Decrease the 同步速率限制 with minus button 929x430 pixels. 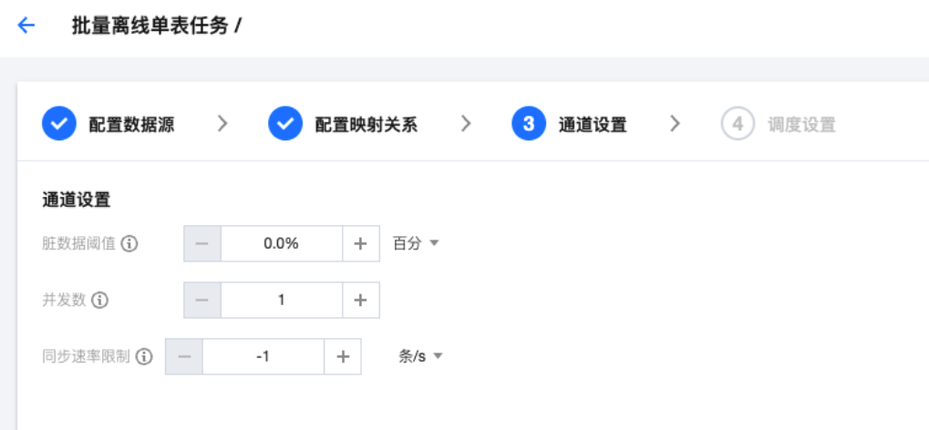pos(184,357)
